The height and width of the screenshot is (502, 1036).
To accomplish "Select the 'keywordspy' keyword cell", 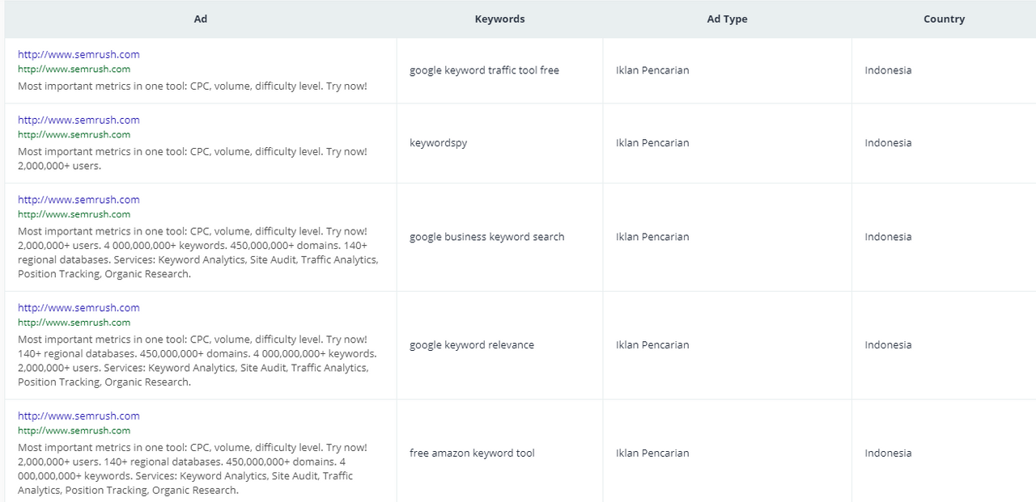I will [438, 143].
